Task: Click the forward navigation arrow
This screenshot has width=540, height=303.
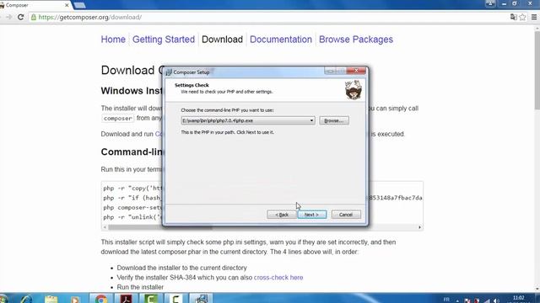Action: (9, 17)
